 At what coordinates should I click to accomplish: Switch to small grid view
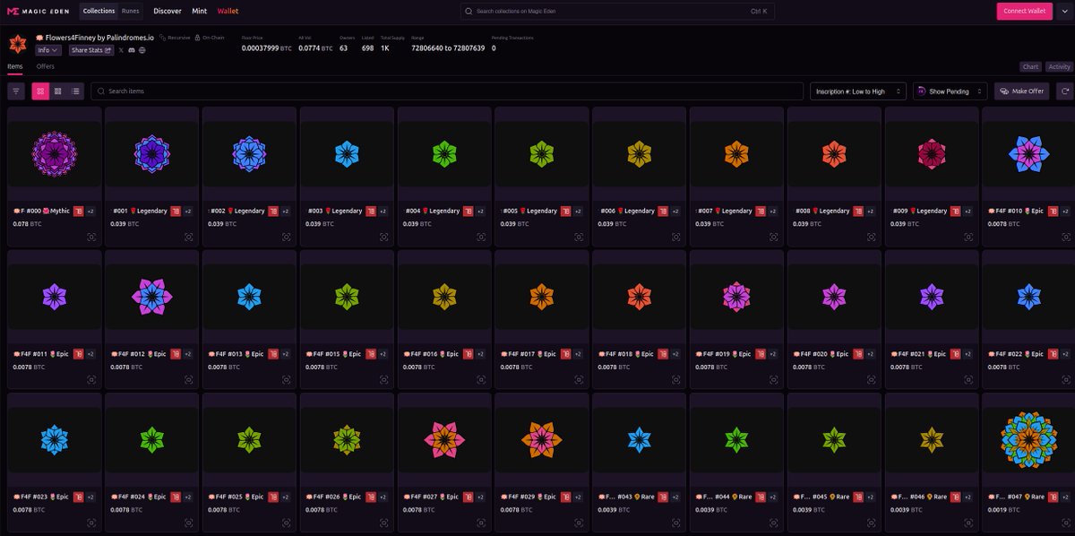click(58, 91)
